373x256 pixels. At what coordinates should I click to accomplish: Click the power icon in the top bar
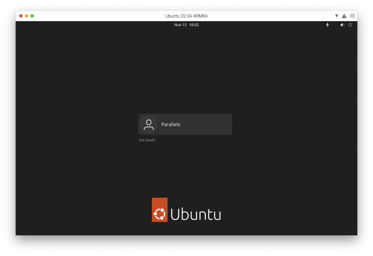350,25
